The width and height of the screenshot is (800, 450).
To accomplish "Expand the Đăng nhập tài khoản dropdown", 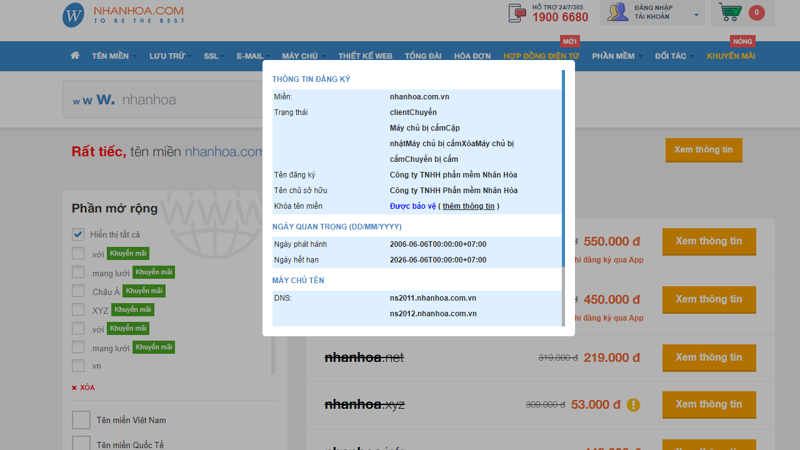I will tap(652, 12).
